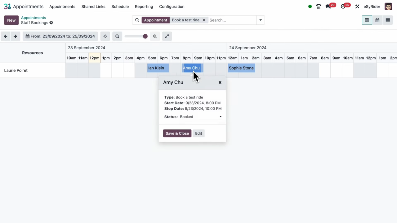Go to the Schedule menu item

pos(120,7)
